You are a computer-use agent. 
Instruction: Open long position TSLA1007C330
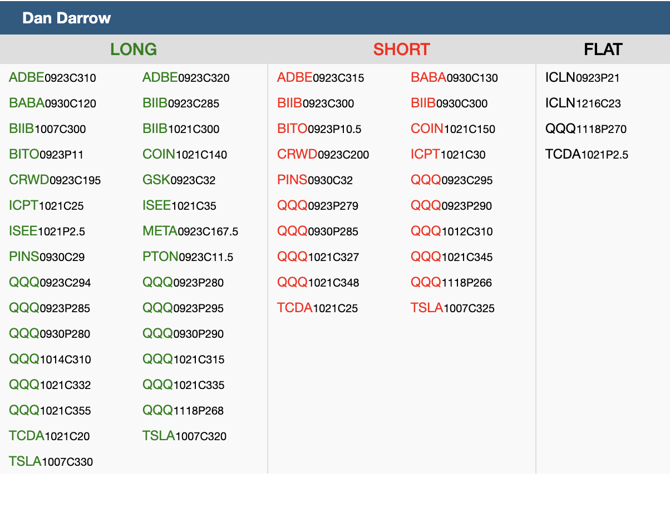pyautogui.click(x=51, y=462)
